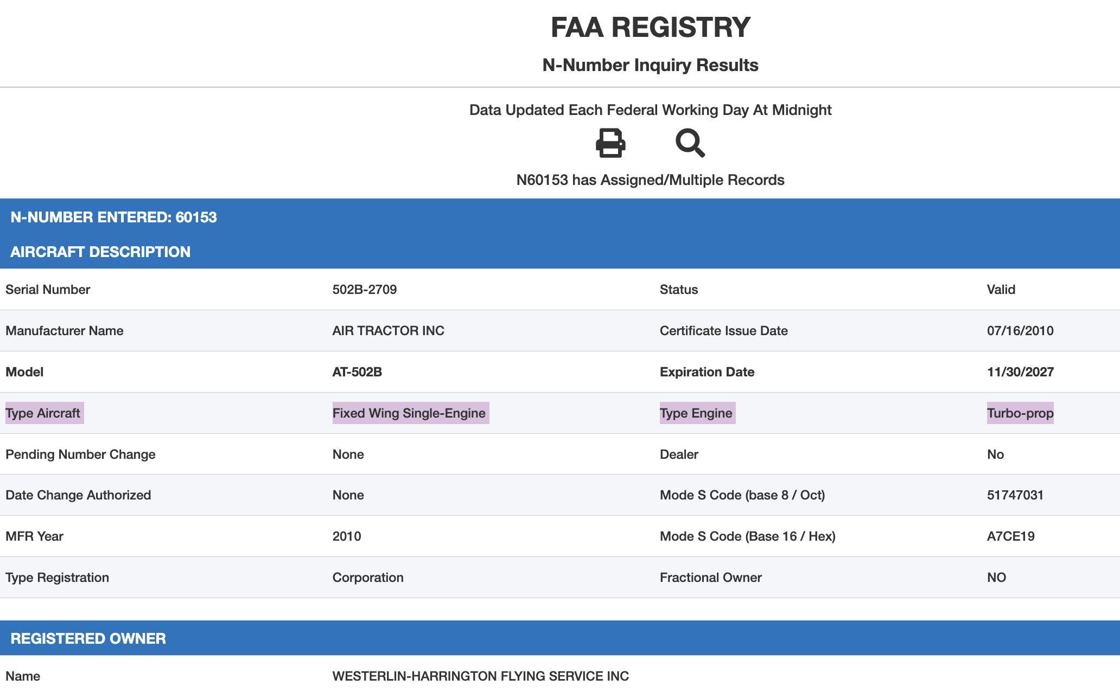Click owner name WESTERLIN-HARRINGTON FLYING SERVICE INC

[480, 676]
